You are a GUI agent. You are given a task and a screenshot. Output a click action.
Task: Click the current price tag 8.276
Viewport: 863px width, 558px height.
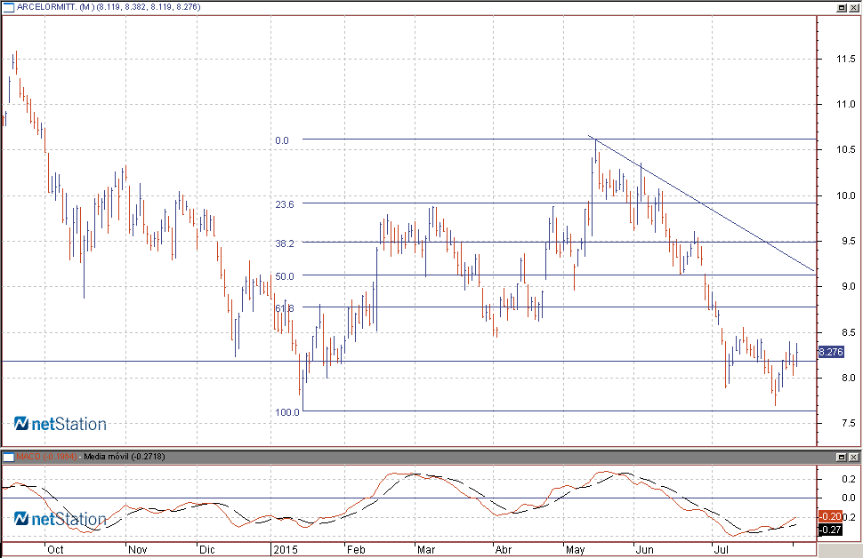[x=831, y=352]
